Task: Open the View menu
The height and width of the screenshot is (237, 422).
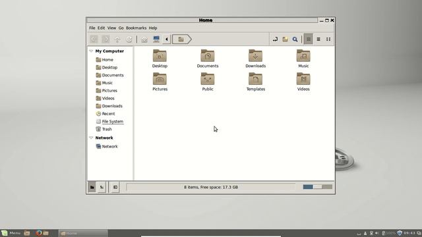Action: click(x=111, y=28)
